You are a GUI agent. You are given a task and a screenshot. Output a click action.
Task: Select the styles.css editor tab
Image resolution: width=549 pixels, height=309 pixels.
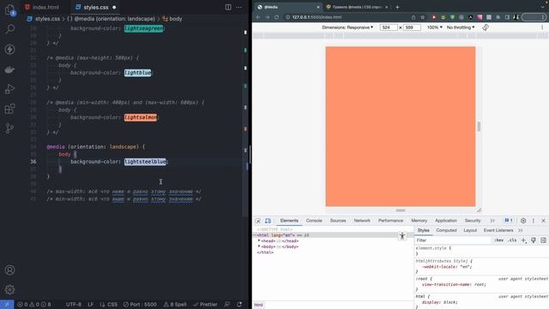(x=96, y=7)
